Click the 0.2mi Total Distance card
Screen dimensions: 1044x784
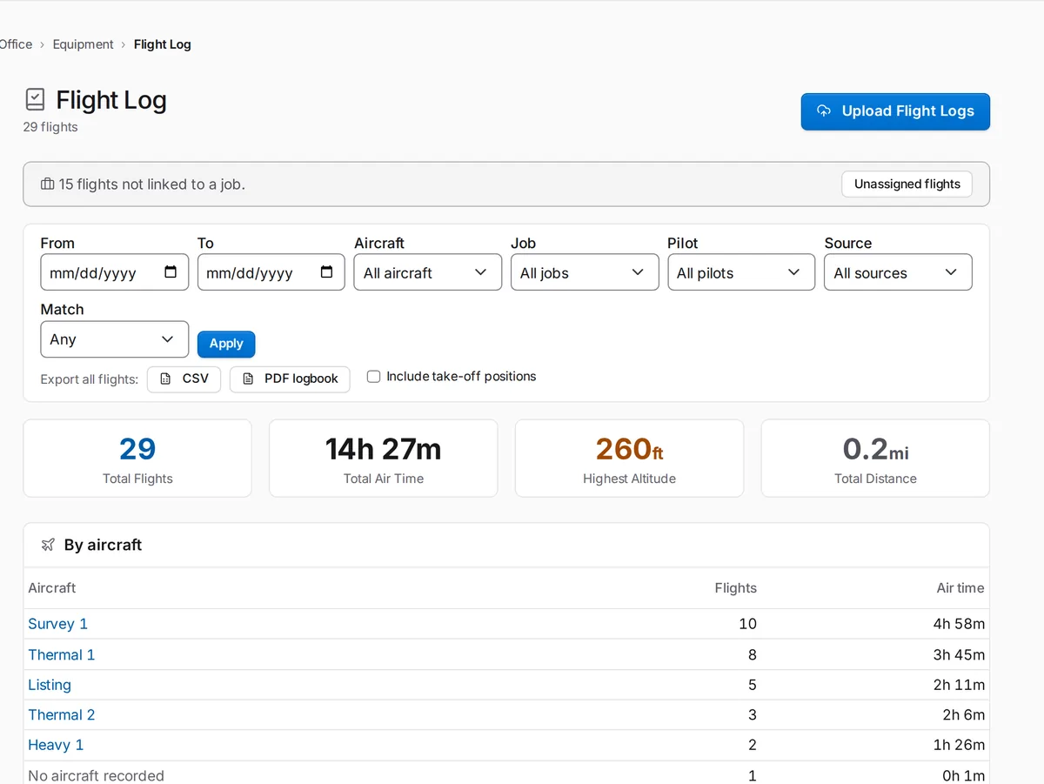pos(875,459)
